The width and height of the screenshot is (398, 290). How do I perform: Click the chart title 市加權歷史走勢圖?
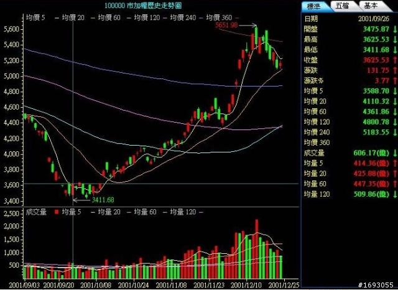pos(154,6)
